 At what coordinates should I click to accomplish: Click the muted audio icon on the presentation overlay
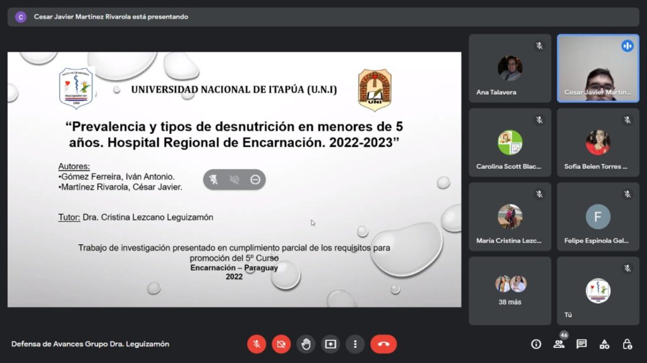click(234, 180)
